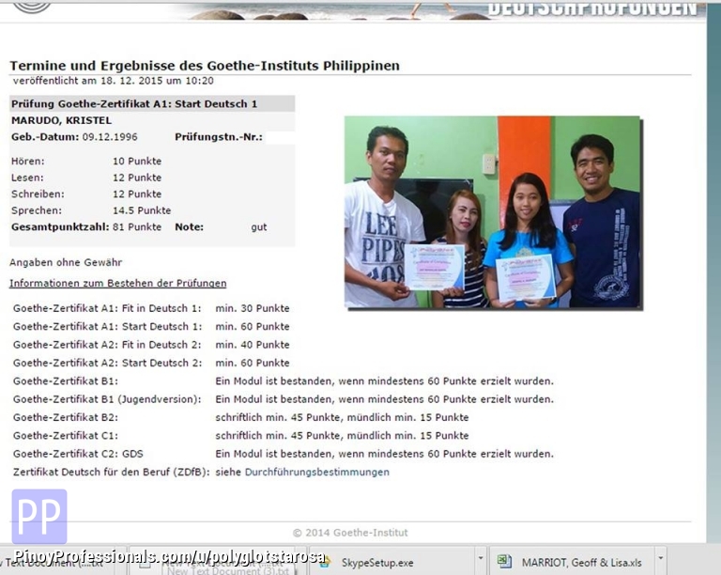This screenshot has height=575, width=721.
Task: Click Zertifikat Deutsch für den Beruf (ZDfB) label
Action: point(112,472)
